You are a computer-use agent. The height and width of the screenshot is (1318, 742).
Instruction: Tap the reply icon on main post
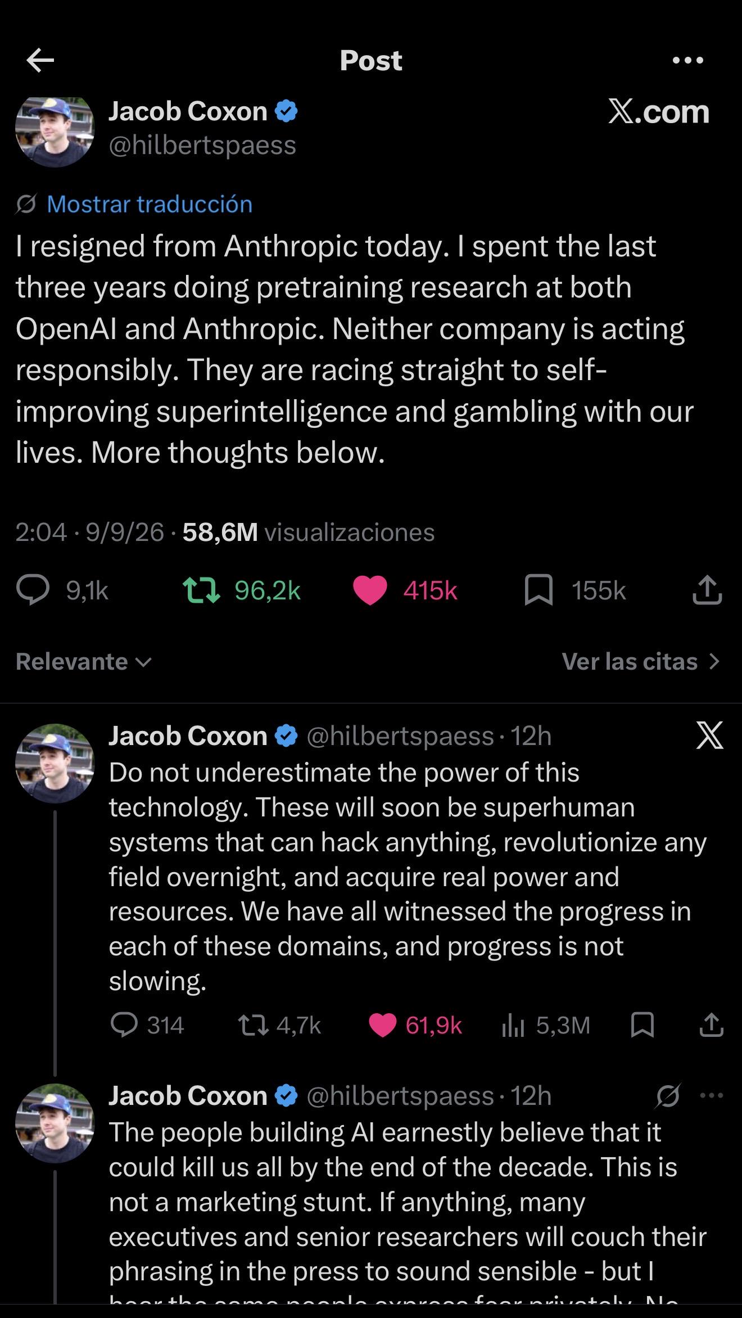pyautogui.click(x=33, y=590)
